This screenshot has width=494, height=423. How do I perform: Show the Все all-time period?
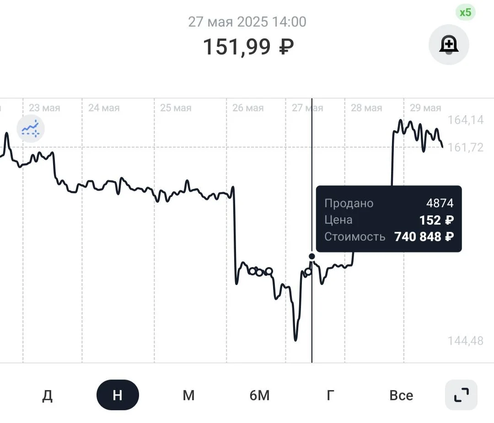[x=401, y=395]
